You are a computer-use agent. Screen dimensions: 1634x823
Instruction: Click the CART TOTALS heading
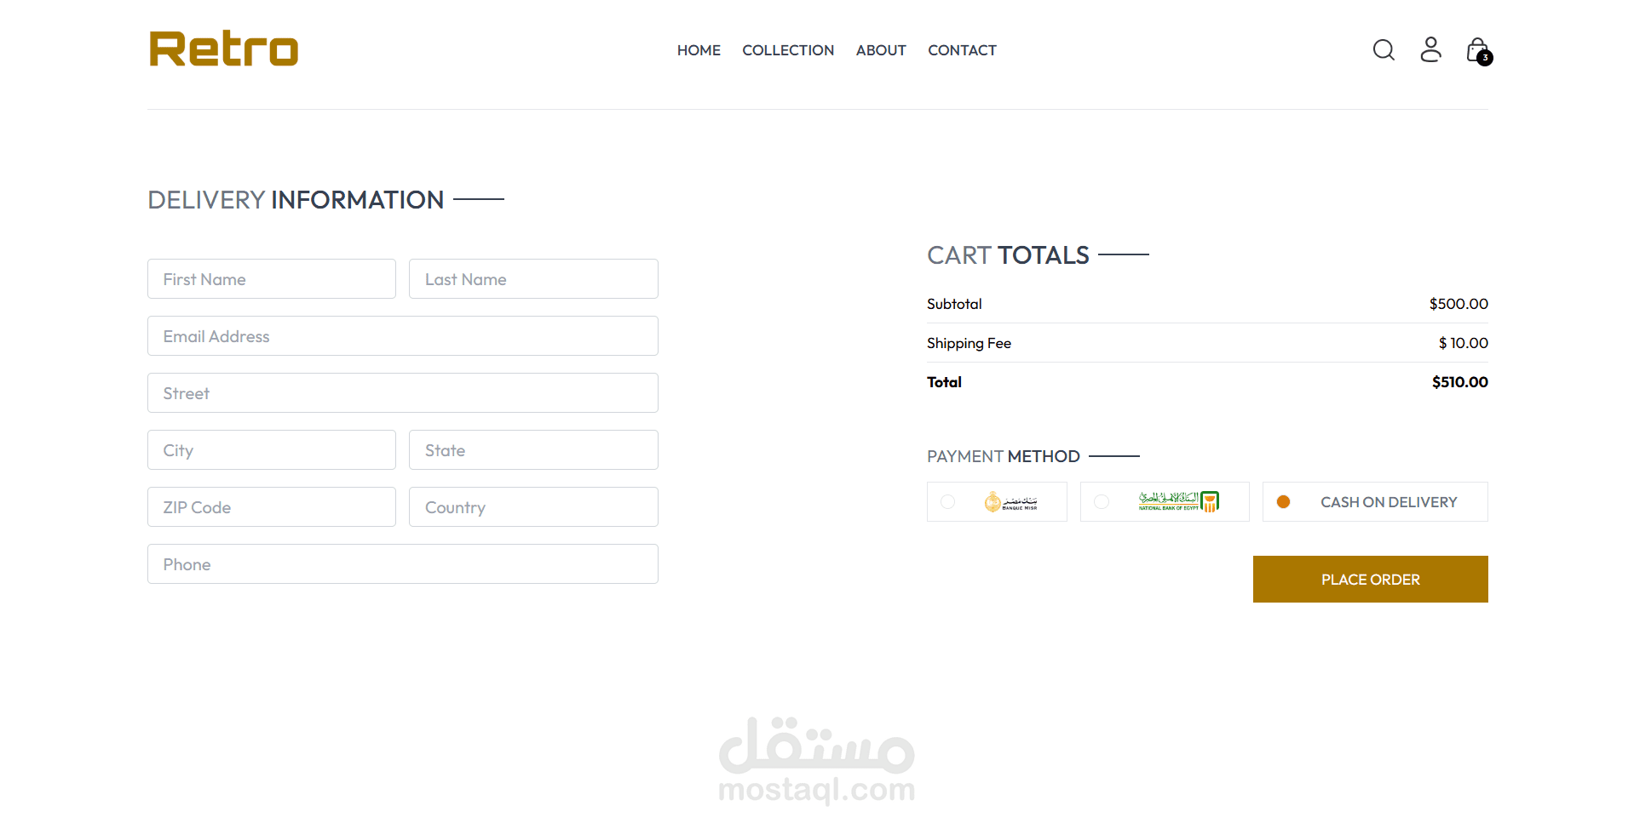(x=1008, y=255)
